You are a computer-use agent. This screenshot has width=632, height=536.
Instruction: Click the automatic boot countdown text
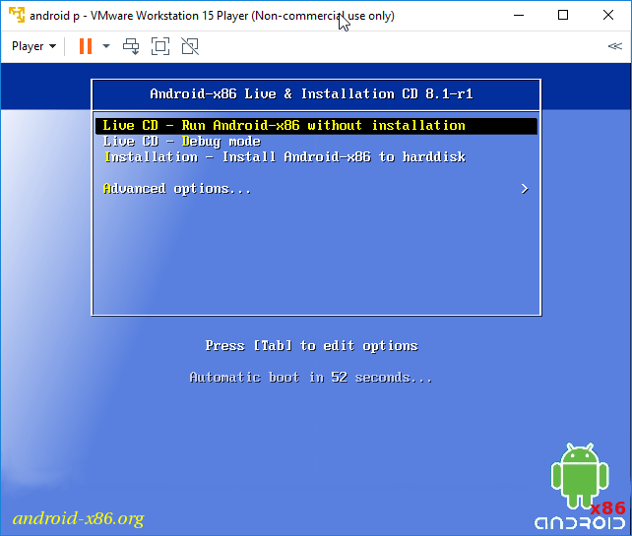click(311, 378)
